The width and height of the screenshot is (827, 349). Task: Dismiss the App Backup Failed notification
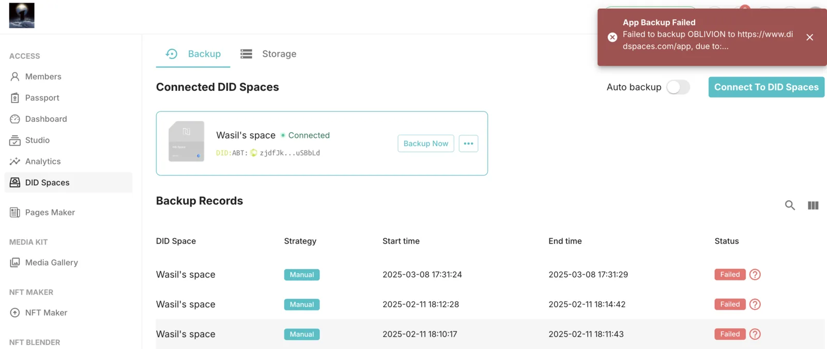click(x=809, y=37)
